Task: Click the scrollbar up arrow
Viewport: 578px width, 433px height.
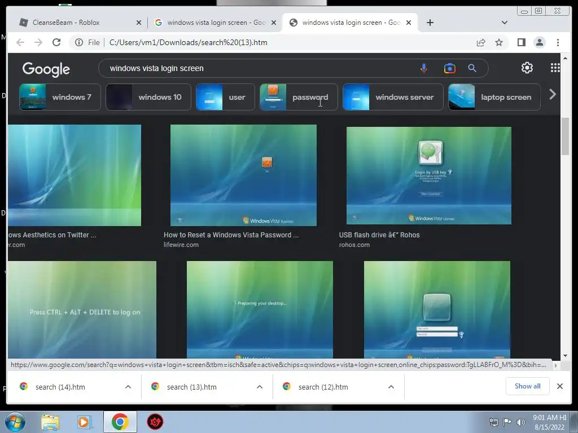Action: [x=565, y=58]
